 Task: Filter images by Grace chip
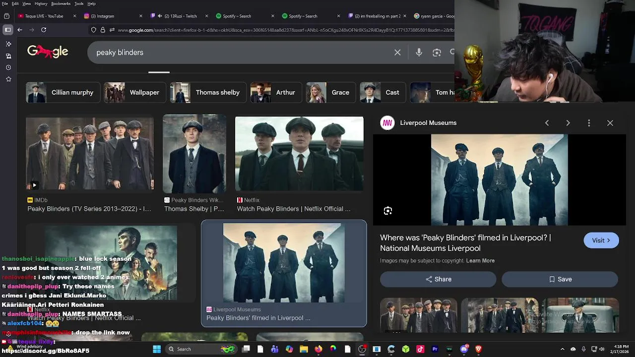click(x=330, y=92)
